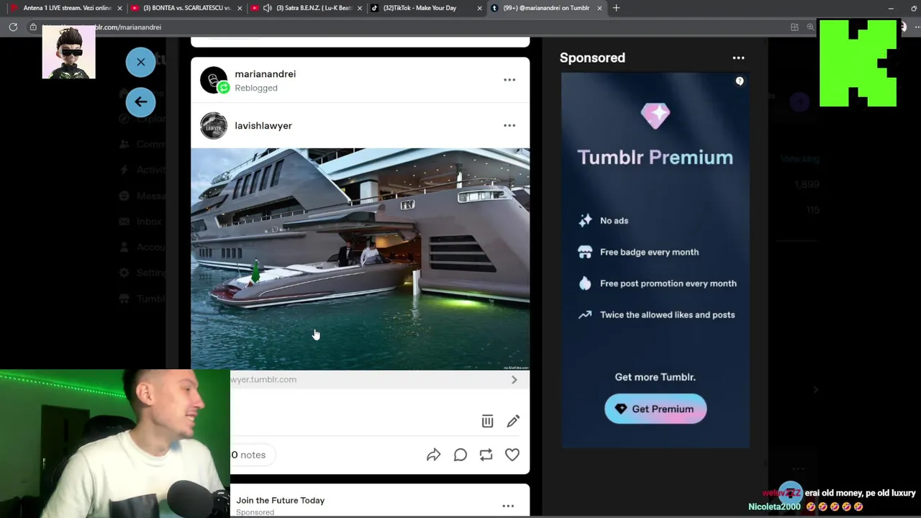
Task: Click the Sponsored heading
Action: click(x=592, y=58)
